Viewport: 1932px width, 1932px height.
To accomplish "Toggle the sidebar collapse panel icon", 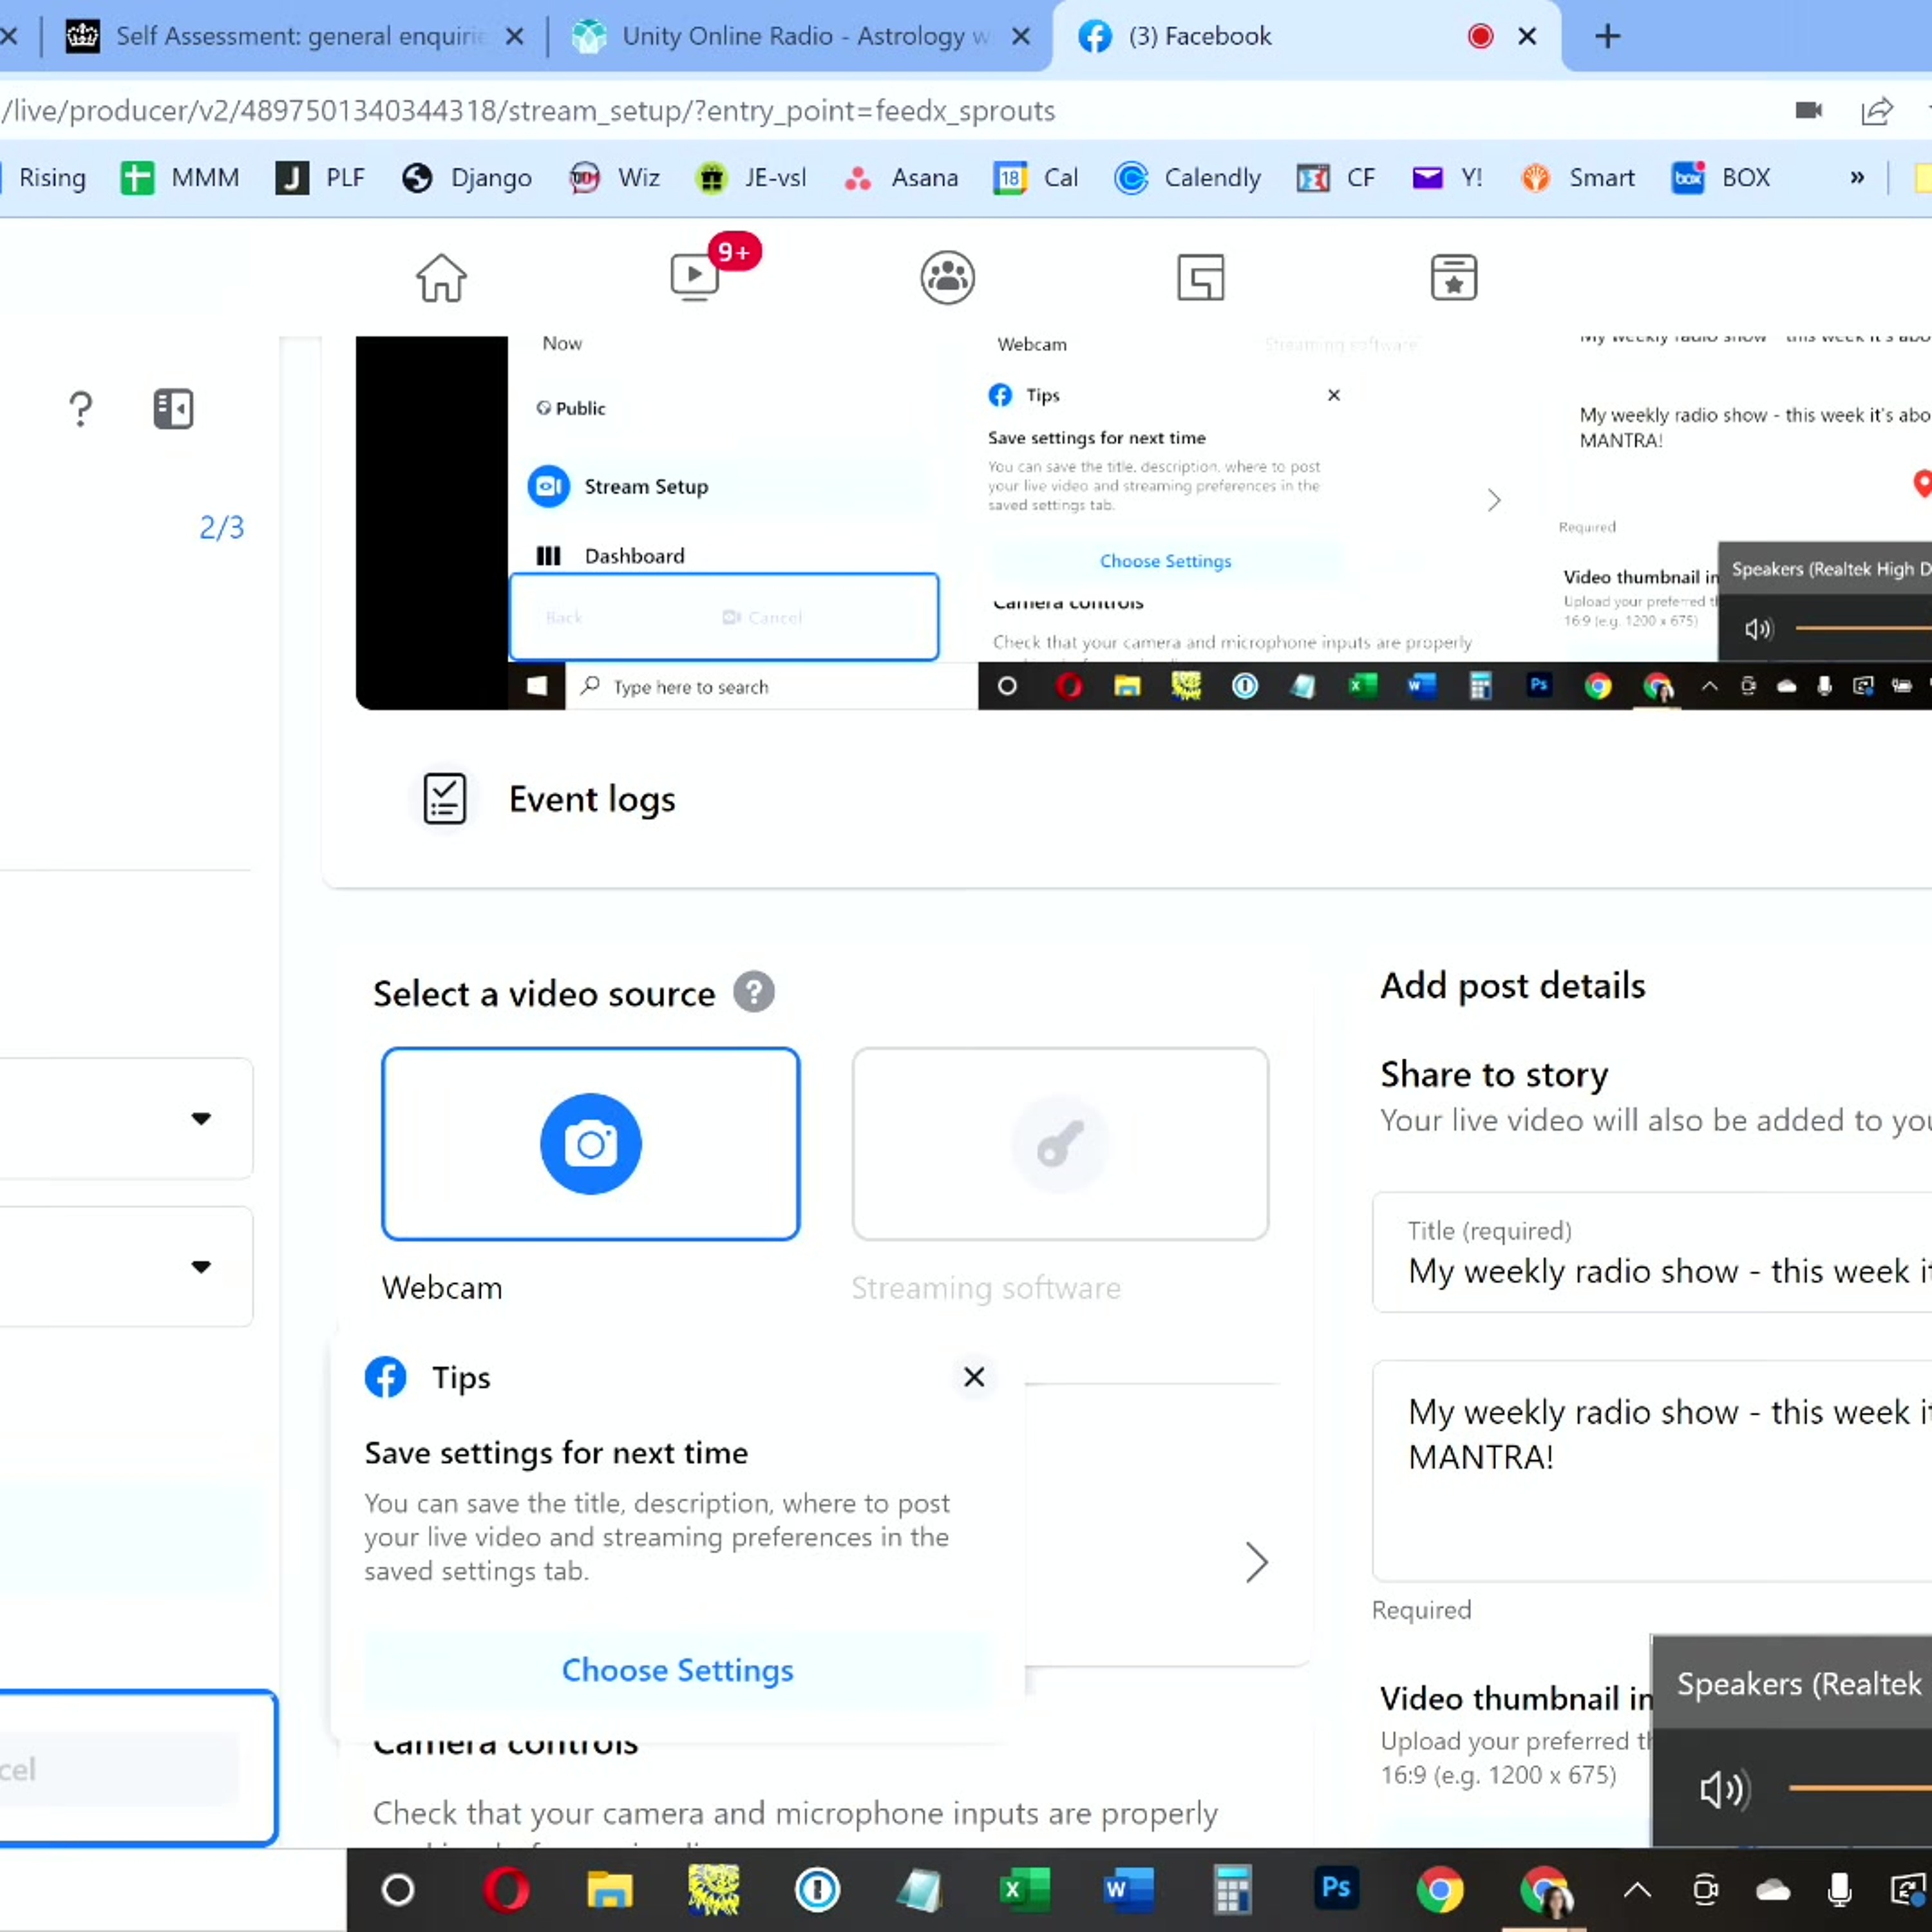I will tap(173, 408).
